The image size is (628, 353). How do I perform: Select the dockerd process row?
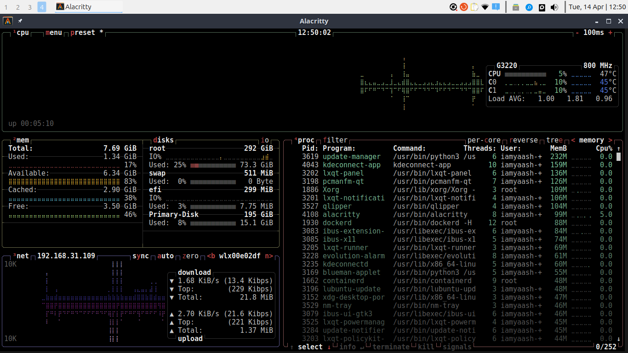tap(457, 223)
